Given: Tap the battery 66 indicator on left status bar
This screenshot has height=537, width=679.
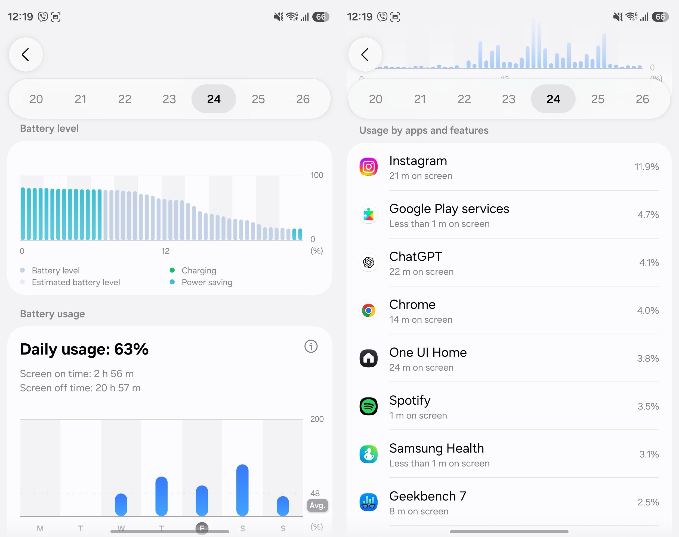Looking at the screenshot, I should coord(321,17).
